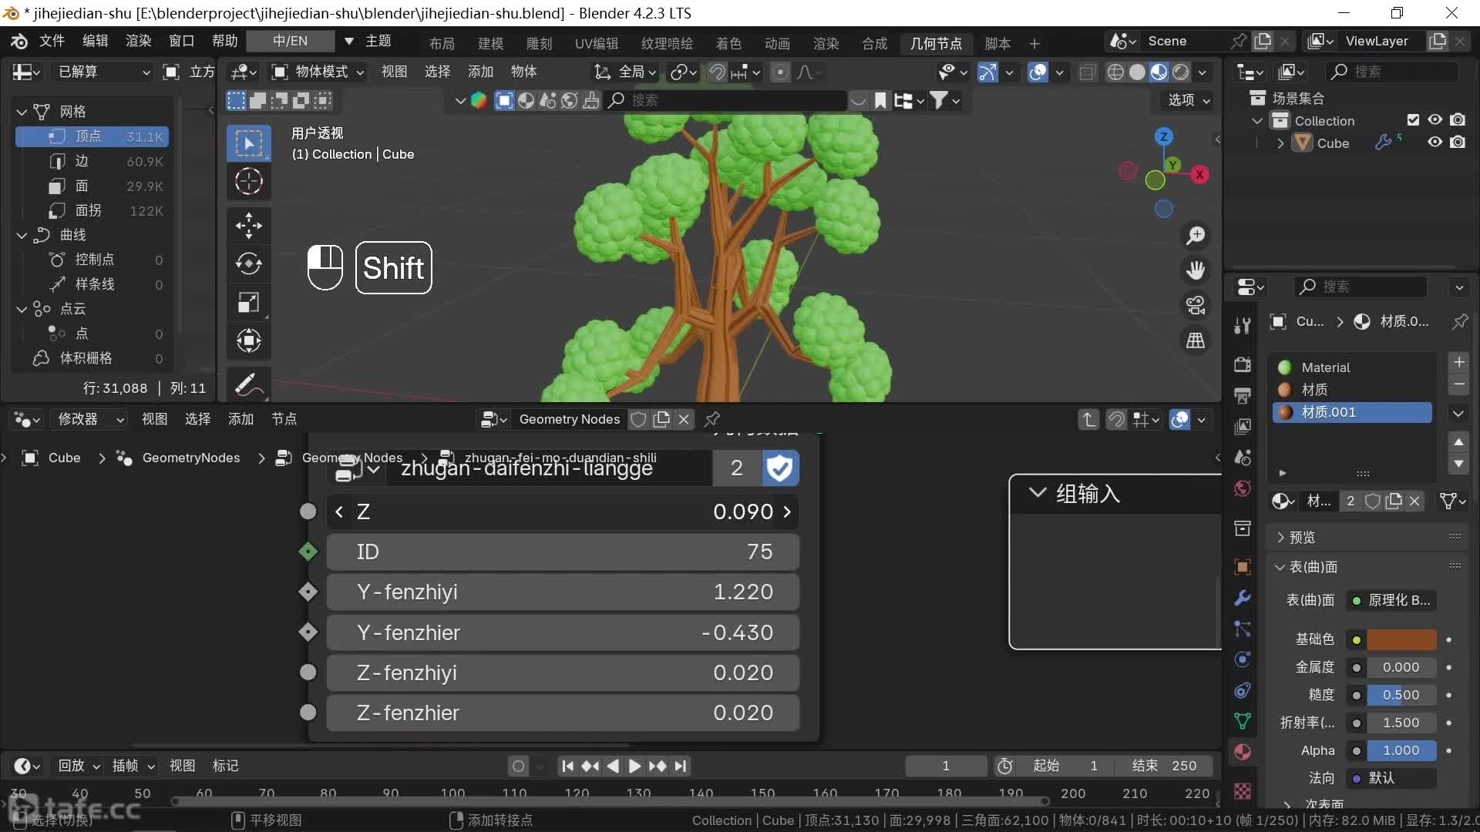This screenshot has height=832, width=1480.
Task: Collapse the 组输入 node panel
Action: 1038,493
